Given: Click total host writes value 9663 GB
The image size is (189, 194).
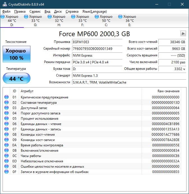Looking at the screenshot, I should pos(172,48).
